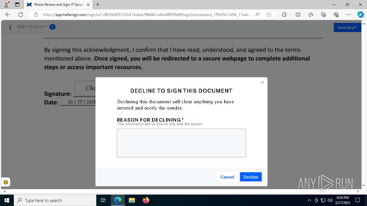Viewport: 367px width, 206px height.
Task: Select the Please Review and Sign tab
Action: [x=58, y=5]
